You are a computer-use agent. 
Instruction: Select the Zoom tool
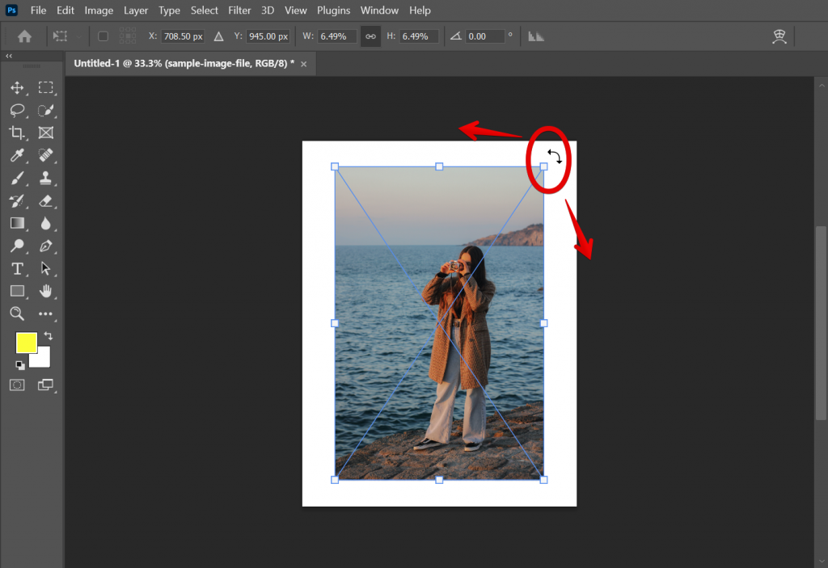[x=18, y=313]
